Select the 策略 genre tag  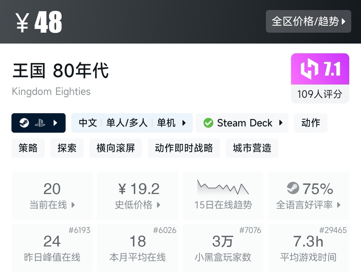click(x=28, y=148)
